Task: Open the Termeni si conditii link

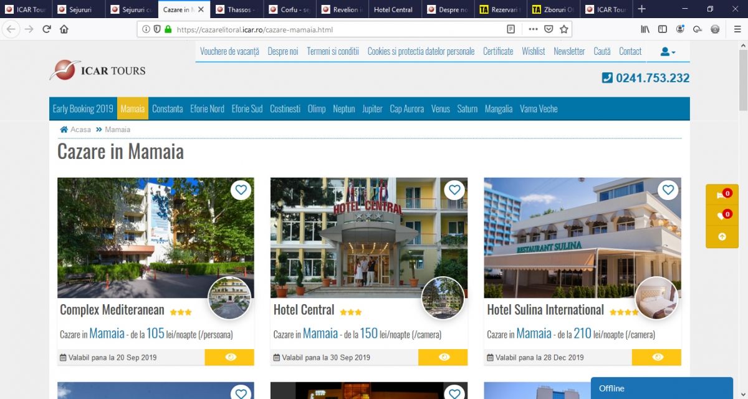Action: [333, 51]
